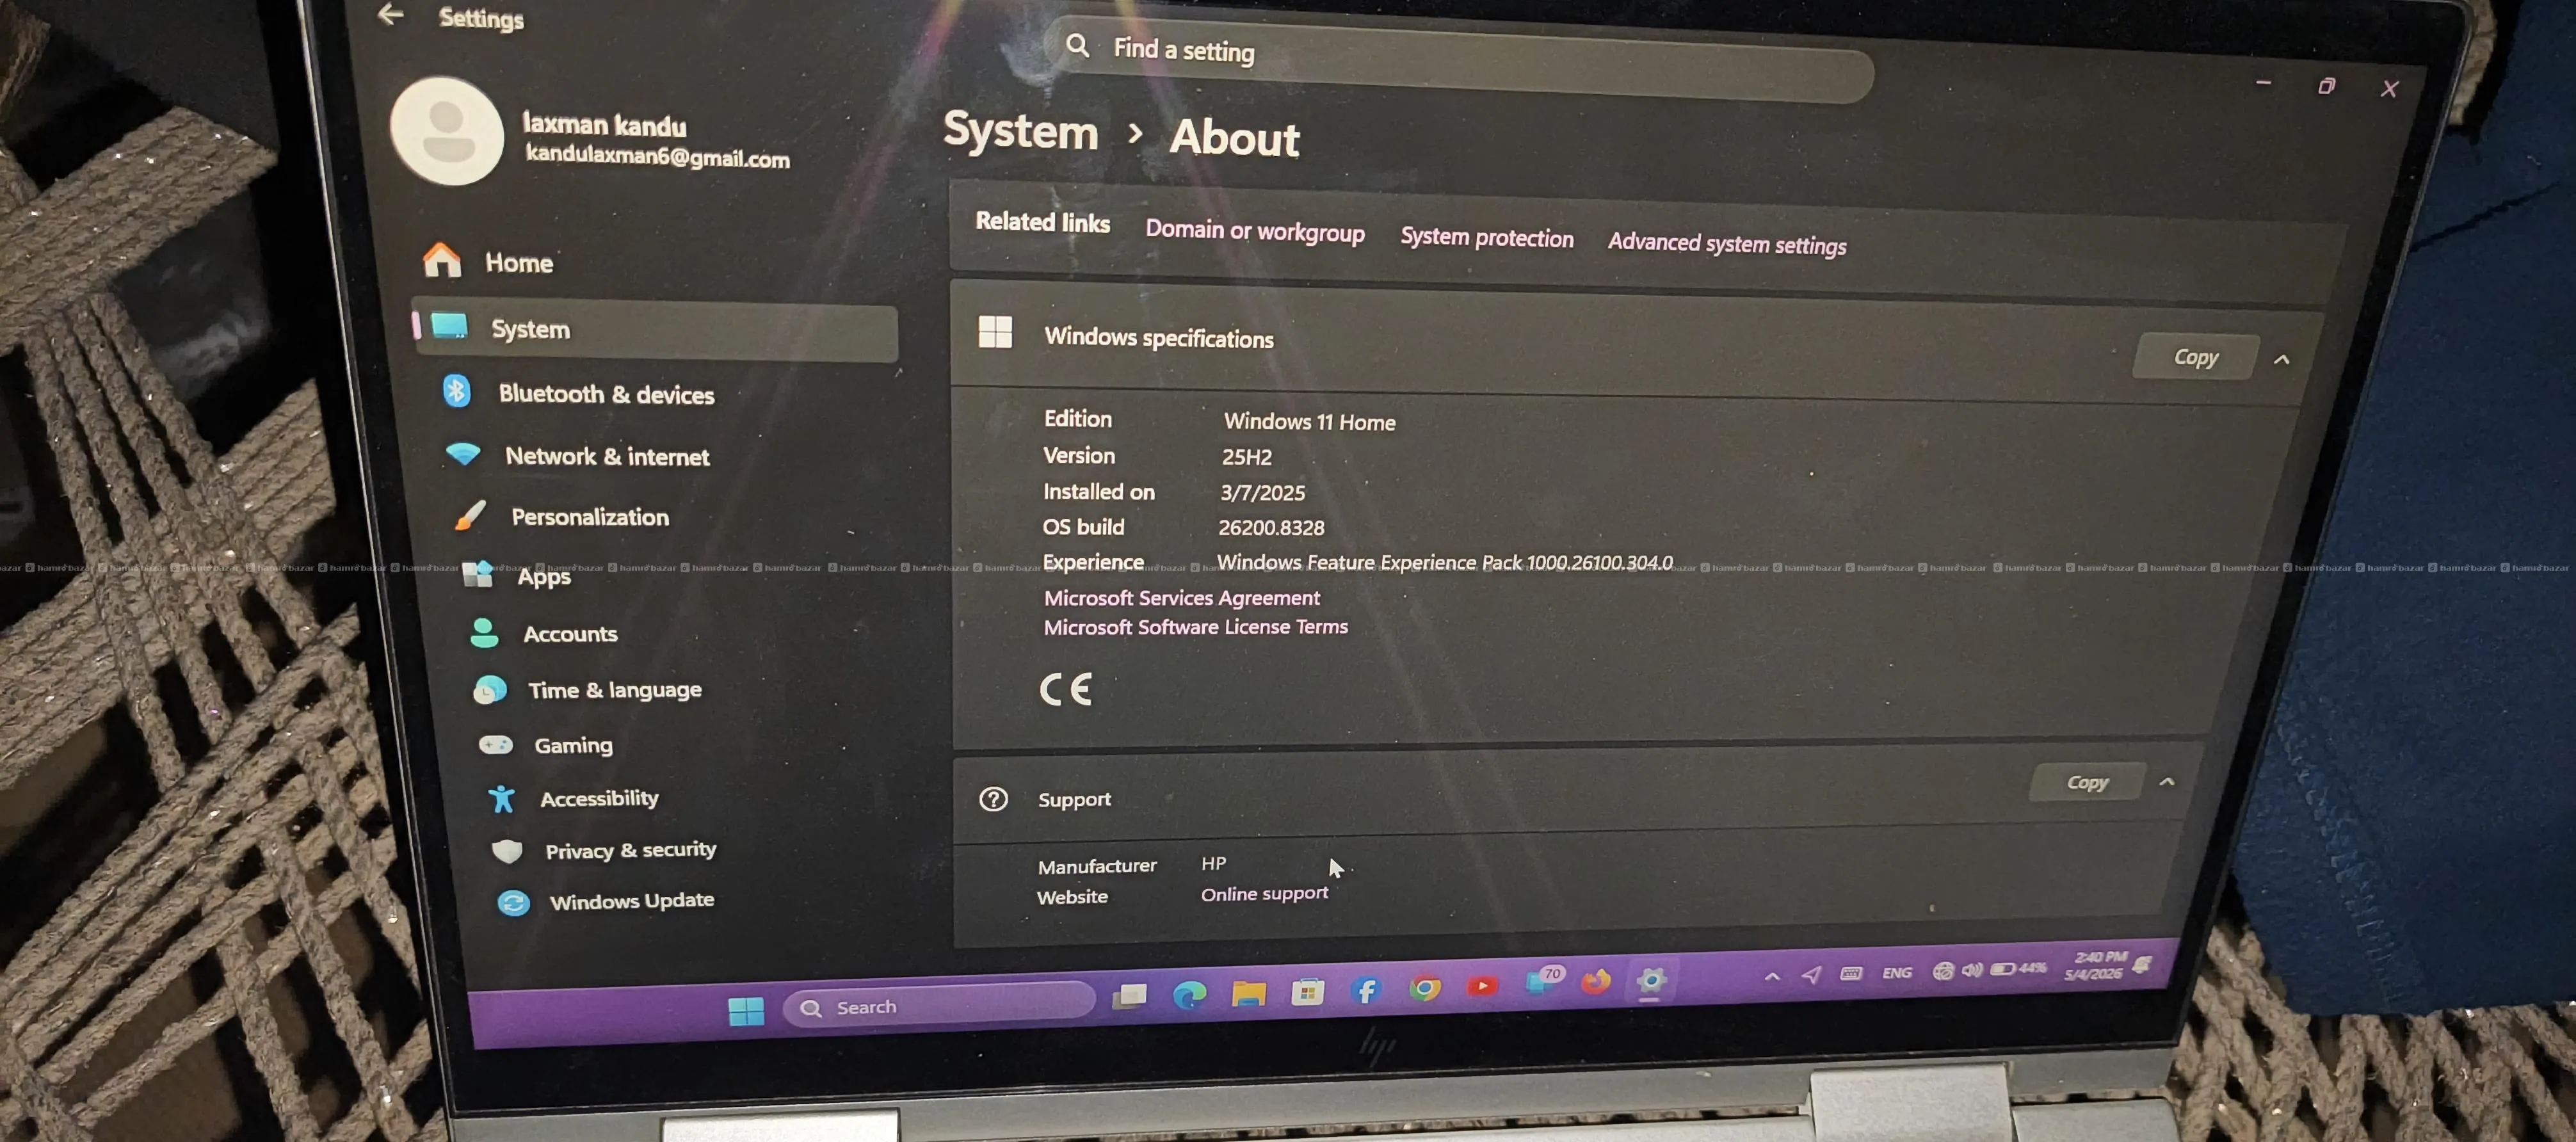The height and width of the screenshot is (1142, 2576).
Task: Open the laxman kandu account profile picture
Action: click(x=446, y=131)
